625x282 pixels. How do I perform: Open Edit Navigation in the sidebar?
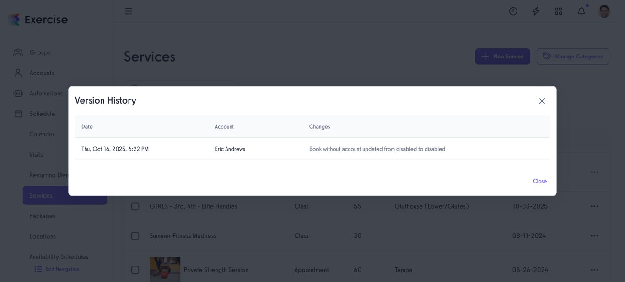(x=57, y=269)
